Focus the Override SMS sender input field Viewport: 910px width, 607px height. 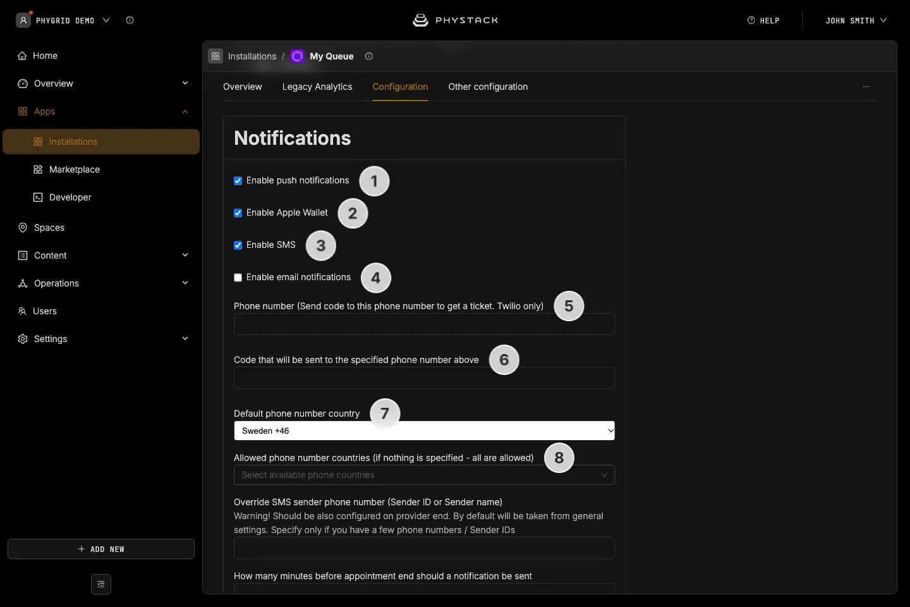(424, 548)
